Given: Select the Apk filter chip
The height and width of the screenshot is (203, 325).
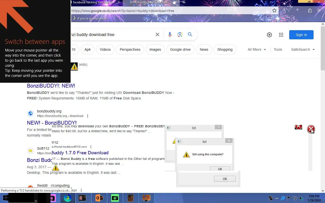Looking at the screenshot, I should 88,49.
